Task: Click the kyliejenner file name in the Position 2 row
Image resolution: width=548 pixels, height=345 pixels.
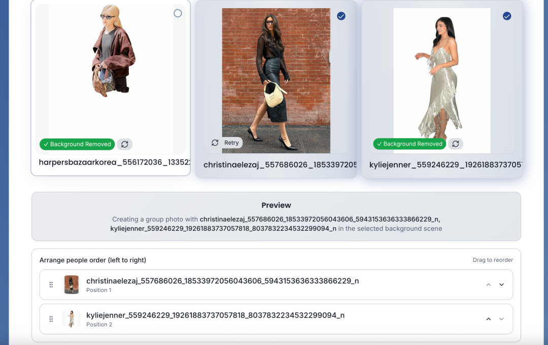Action: point(215,315)
